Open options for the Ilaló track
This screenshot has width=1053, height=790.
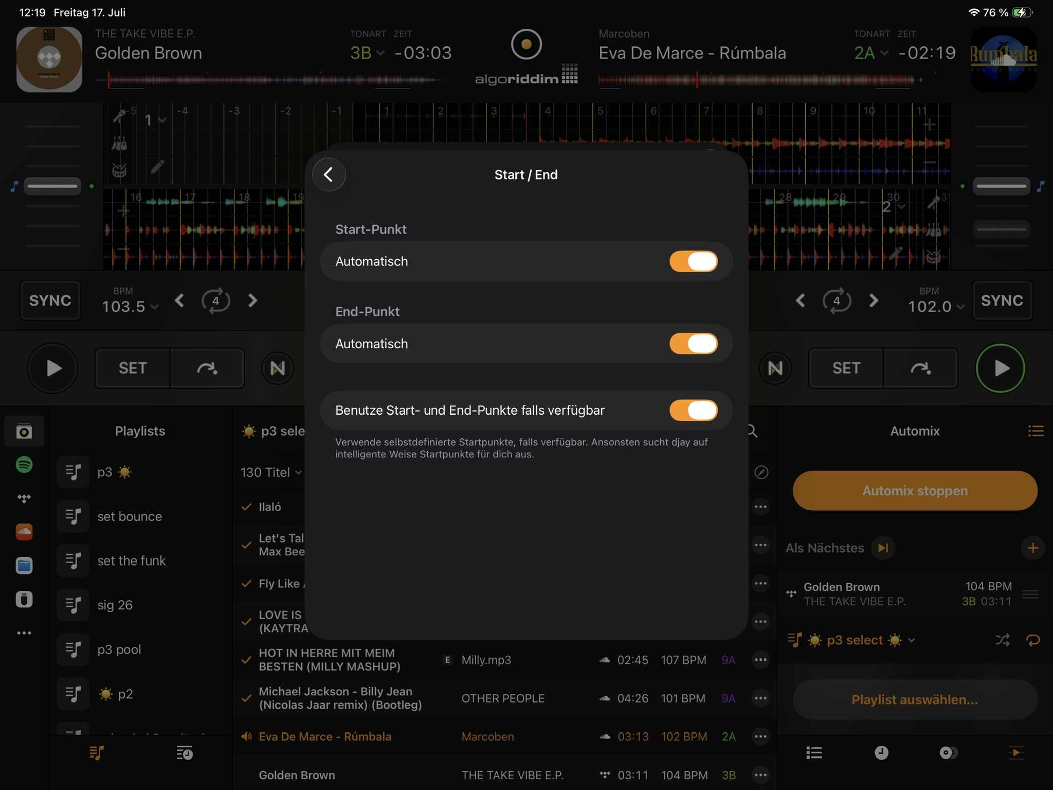[760, 507]
